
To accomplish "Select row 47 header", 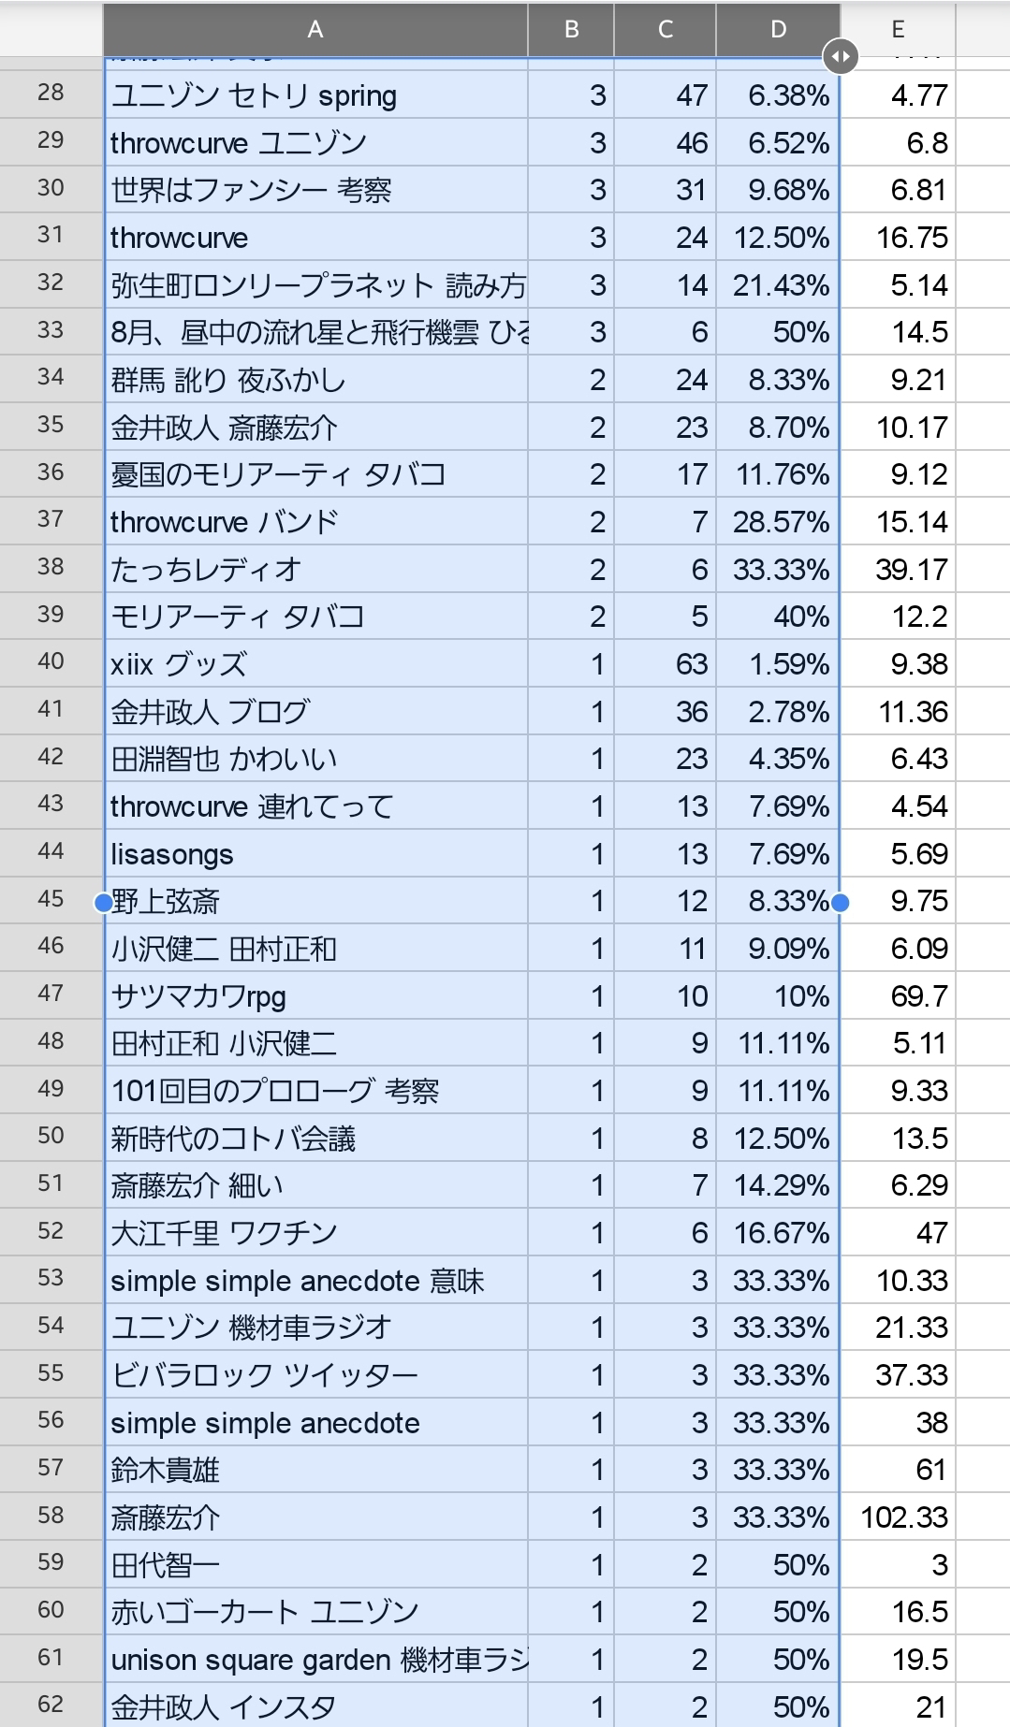I will (x=51, y=994).
